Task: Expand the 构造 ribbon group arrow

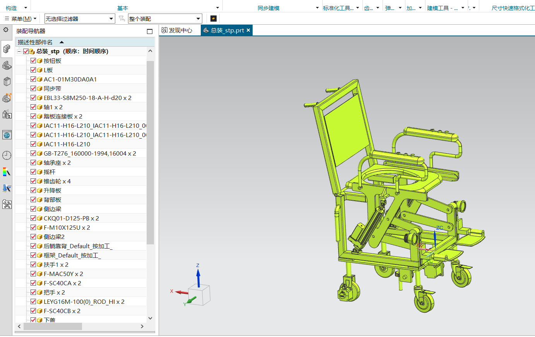Action: coord(26,8)
